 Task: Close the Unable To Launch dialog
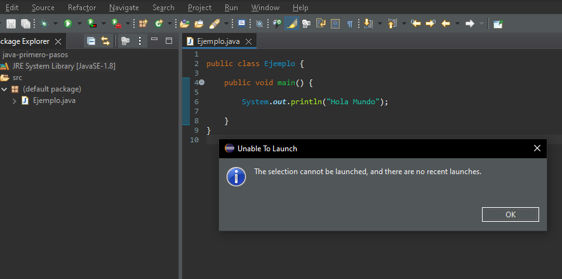tap(537, 148)
